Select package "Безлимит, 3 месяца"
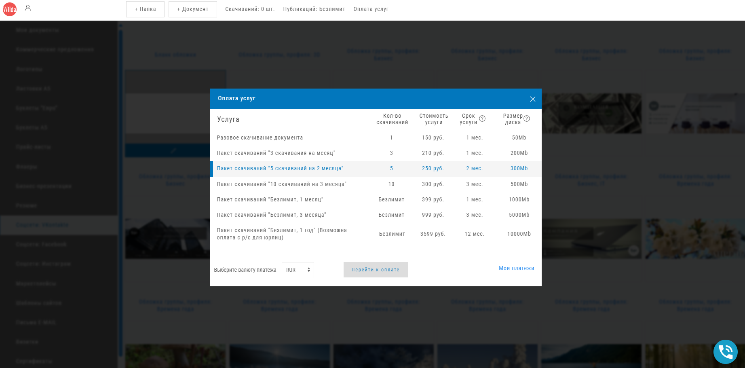 [x=376, y=215]
